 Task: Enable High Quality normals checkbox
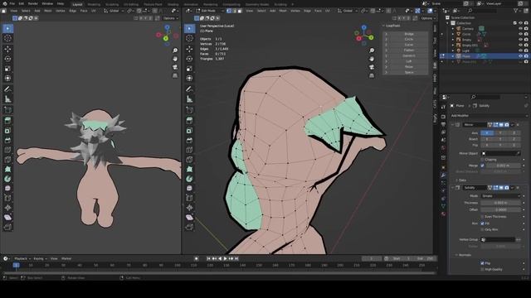tap(483, 269)
